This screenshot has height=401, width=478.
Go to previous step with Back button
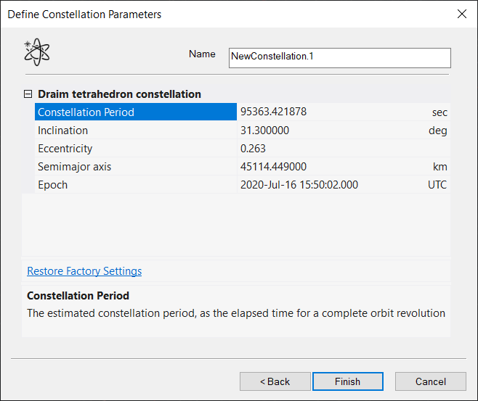[275, 381]
